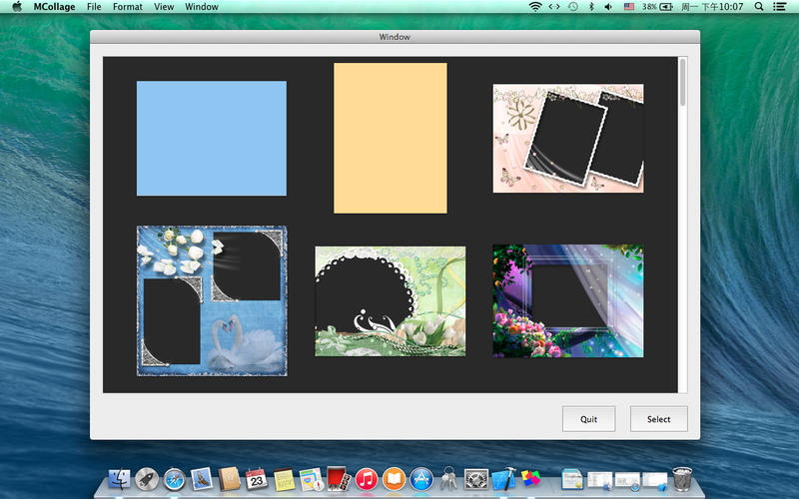Choose the solid blue template
Screen dimensions: 799x499
[211, 138]
